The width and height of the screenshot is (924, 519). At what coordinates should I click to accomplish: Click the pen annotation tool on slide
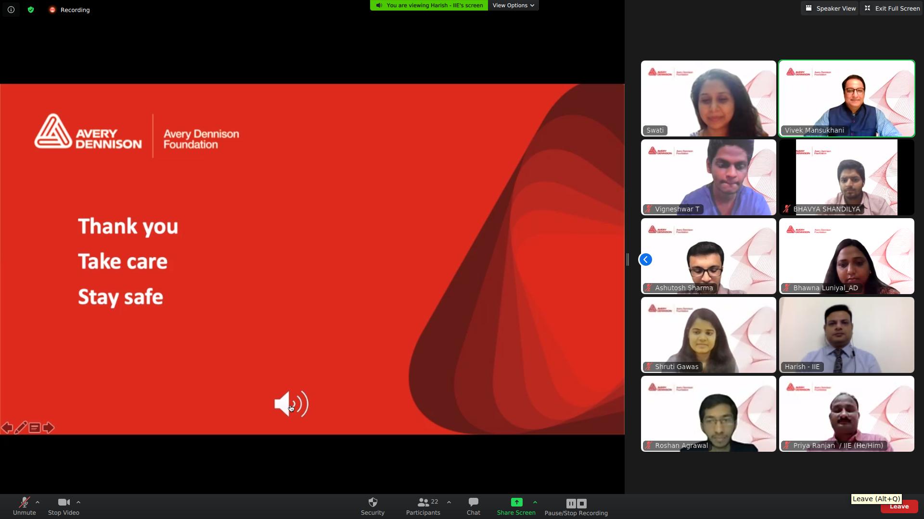pos(21,427)
